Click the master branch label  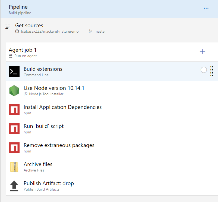pyautogui.click(x=100, y=32)
